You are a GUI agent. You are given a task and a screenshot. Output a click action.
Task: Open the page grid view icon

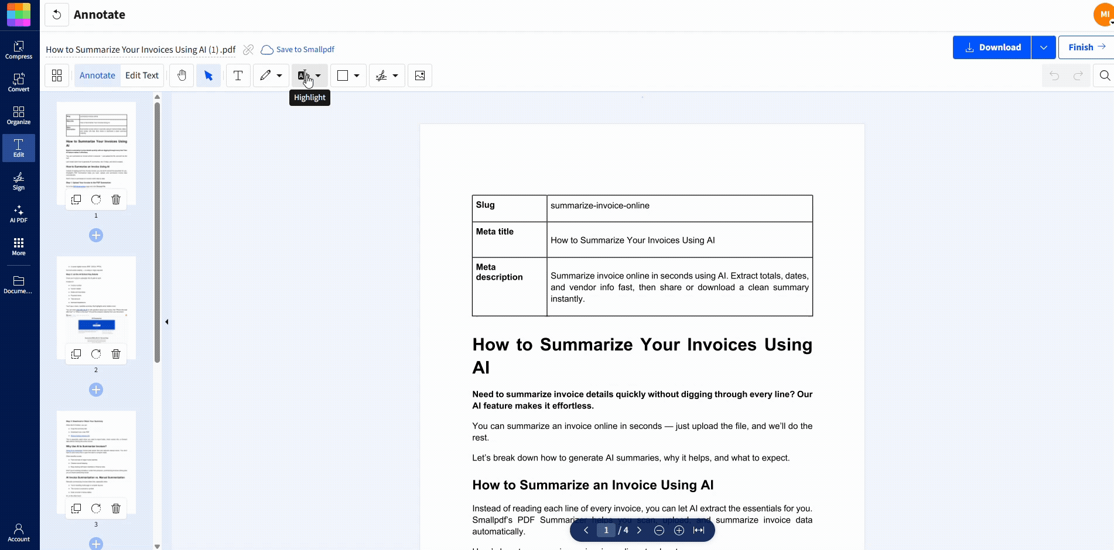point(57,75)
